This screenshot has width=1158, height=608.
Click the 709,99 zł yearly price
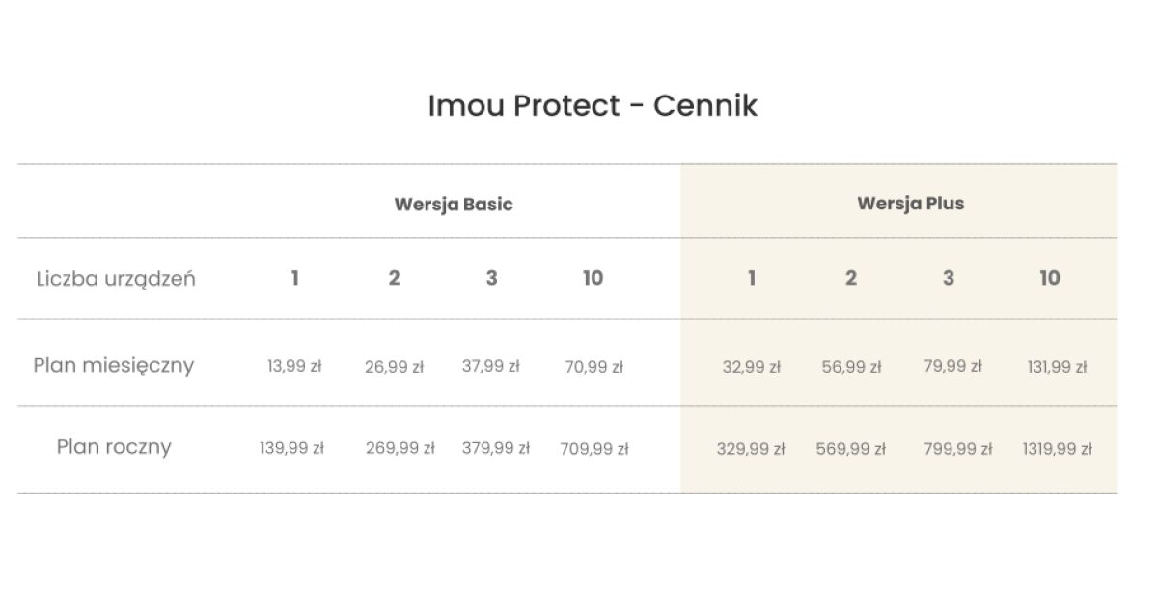593,449
